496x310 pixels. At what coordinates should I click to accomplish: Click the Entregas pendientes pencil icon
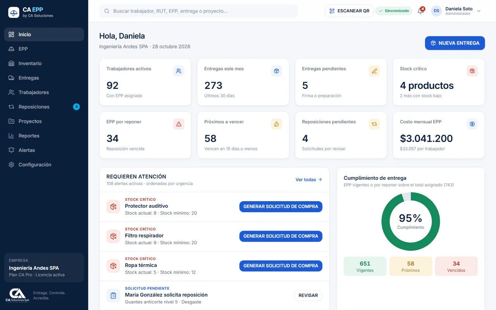[x=374, y=71]
